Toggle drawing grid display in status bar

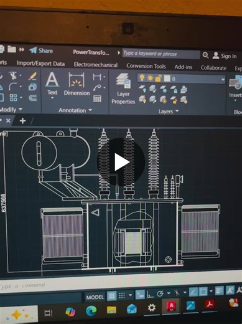[111, 295]
